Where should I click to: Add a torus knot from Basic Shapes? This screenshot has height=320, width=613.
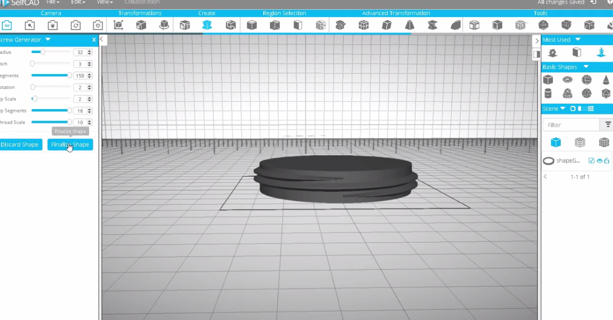tap(567, 93)
